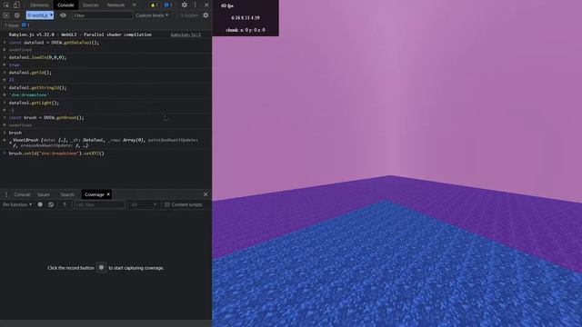Start instrumenting coverage record button in toolbar

40,204
